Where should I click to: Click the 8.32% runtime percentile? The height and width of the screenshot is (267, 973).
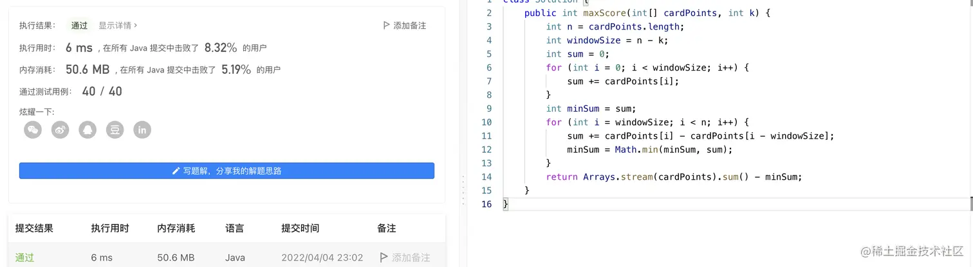coord(221,47)
